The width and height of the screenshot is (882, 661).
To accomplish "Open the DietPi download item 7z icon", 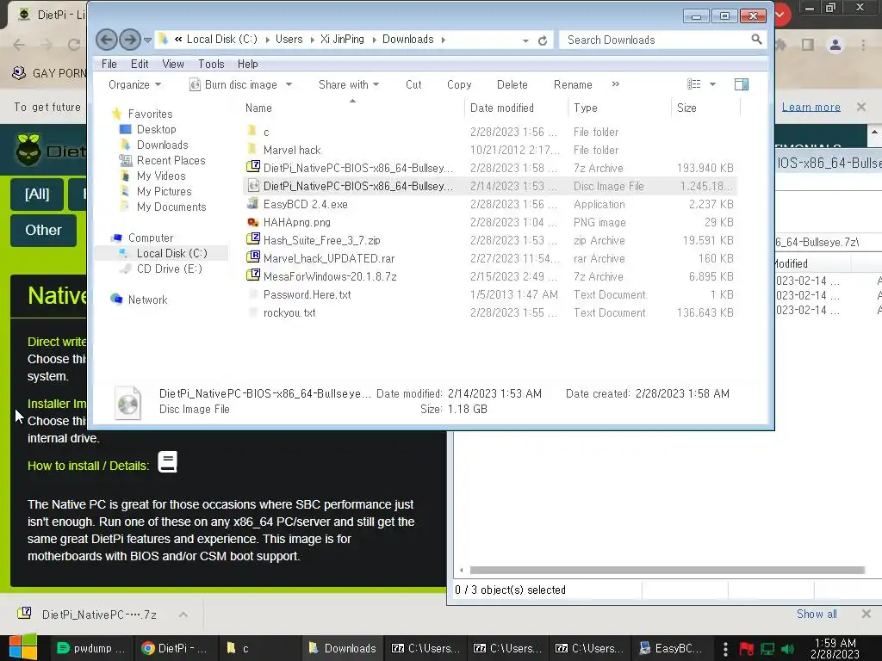I will point(24,613).
